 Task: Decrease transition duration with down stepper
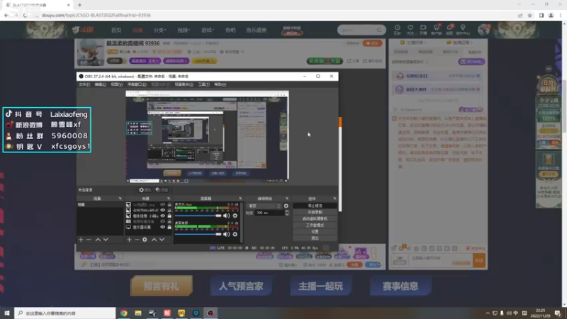[x=287, y=215]
